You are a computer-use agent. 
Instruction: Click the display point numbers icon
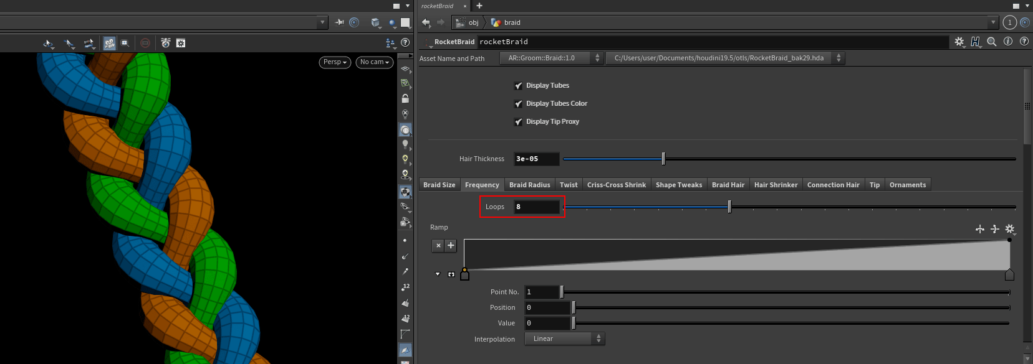405,287
